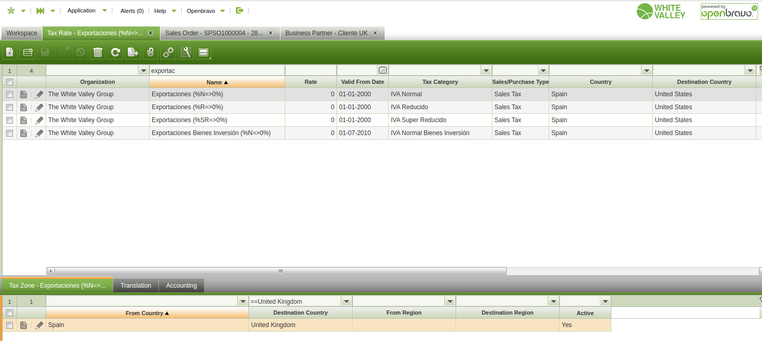Select the Spain tax zone row checkbox
This screenshot has width=762, height=341.
9,325
